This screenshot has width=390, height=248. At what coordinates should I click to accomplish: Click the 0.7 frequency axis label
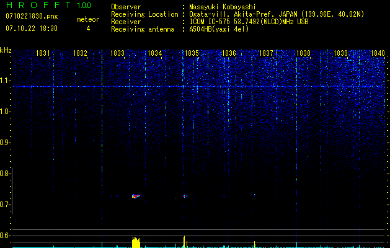[x=5, y=205]
